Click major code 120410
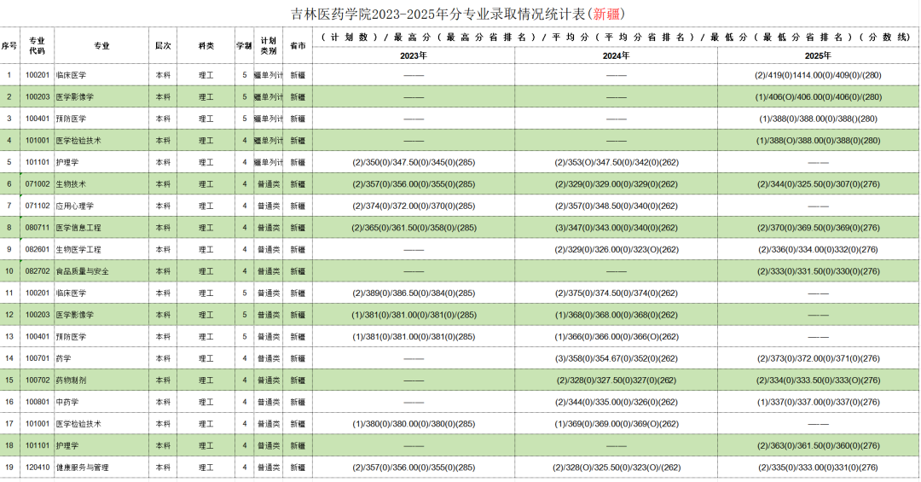The image size is (921, 482). (38, 467)
